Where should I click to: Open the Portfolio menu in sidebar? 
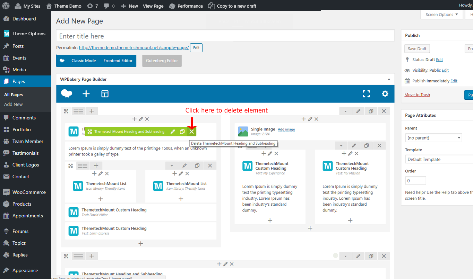pyautogui.click(x=21, y=129)
